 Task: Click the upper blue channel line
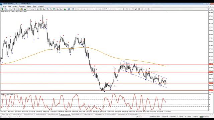coord(145,69)
